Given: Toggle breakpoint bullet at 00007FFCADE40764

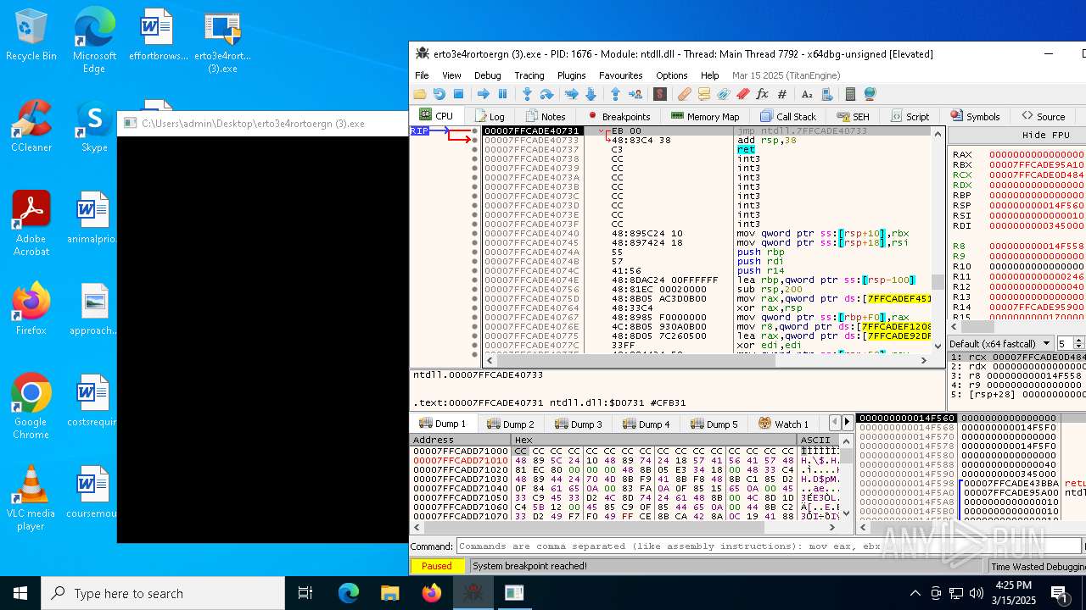Looking at the screenshot, I should (x=474, y=308).
